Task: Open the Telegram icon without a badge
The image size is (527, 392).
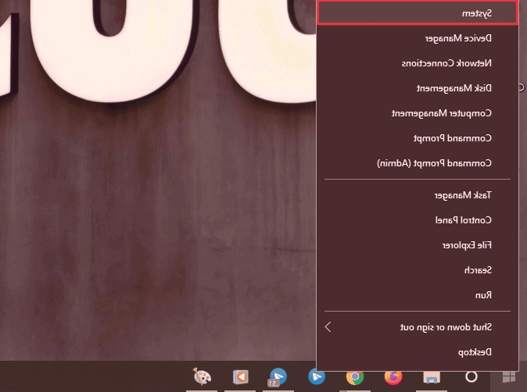Action: point(317,377)
